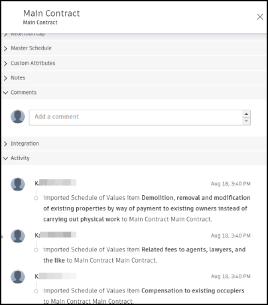Click avatar of Demolition activity entry
The image size is (268, 305).
(x=18, y=184)
